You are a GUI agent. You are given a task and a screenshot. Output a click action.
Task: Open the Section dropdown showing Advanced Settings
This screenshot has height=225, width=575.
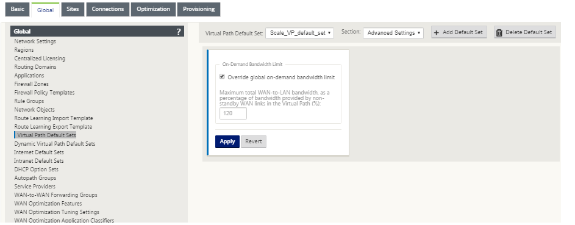pyautogui.click(x=393, y=32)
